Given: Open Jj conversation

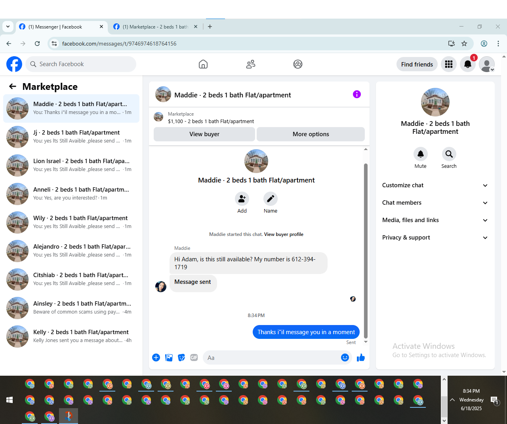Looking at the screenshot, I should 71,137.
